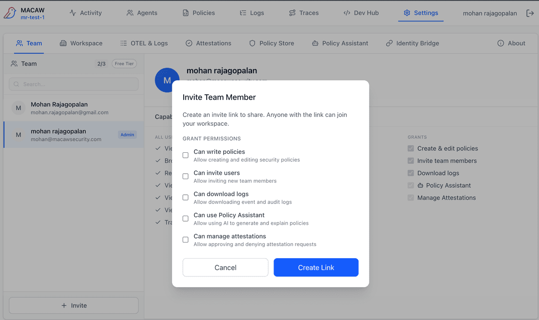
Task: Switch to the Workspace settings tab
Action: [x=81, y=43]
